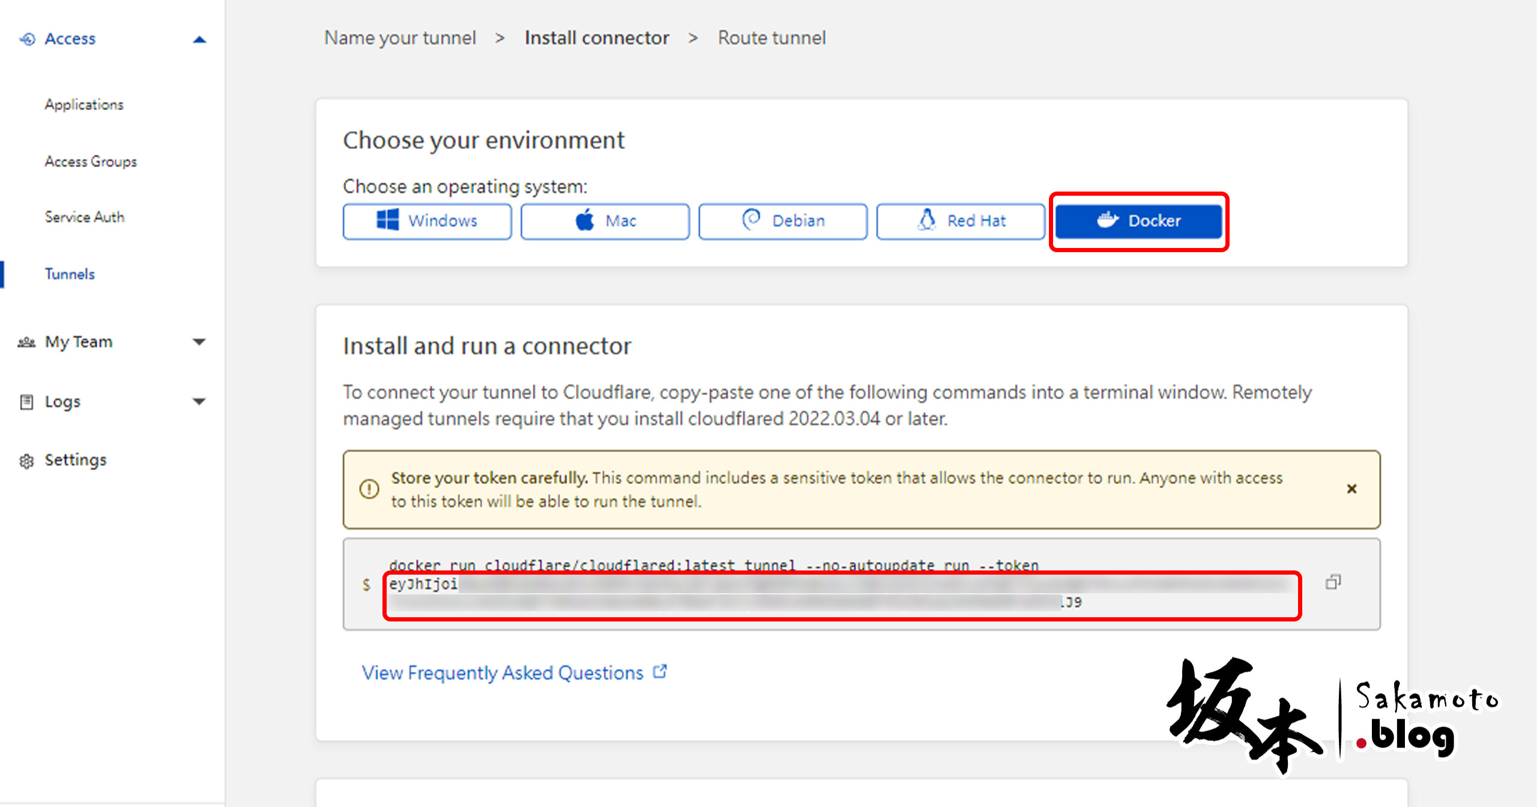Select the Windows operating system
This screenshot has width=1537, height=807.
(427, 221)
